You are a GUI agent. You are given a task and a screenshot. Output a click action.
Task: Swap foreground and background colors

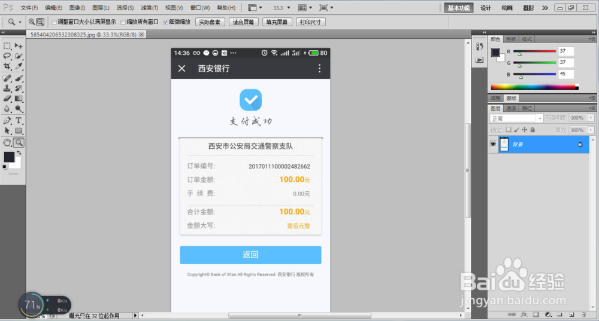[x=19, y=153]
